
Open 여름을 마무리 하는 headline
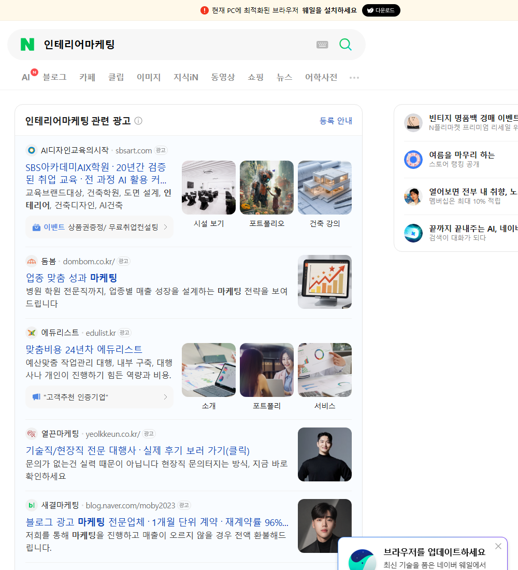pyautogui.click(x=462, y=155)
